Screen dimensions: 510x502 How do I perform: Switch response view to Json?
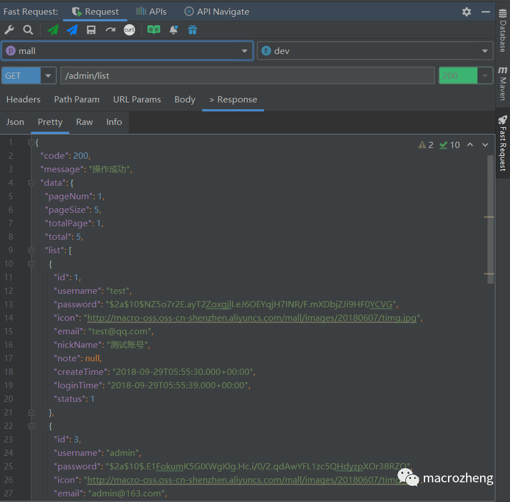15,122
